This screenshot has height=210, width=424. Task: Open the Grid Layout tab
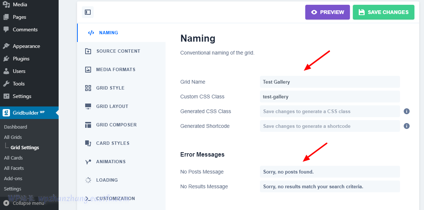[x=121, y=106]
